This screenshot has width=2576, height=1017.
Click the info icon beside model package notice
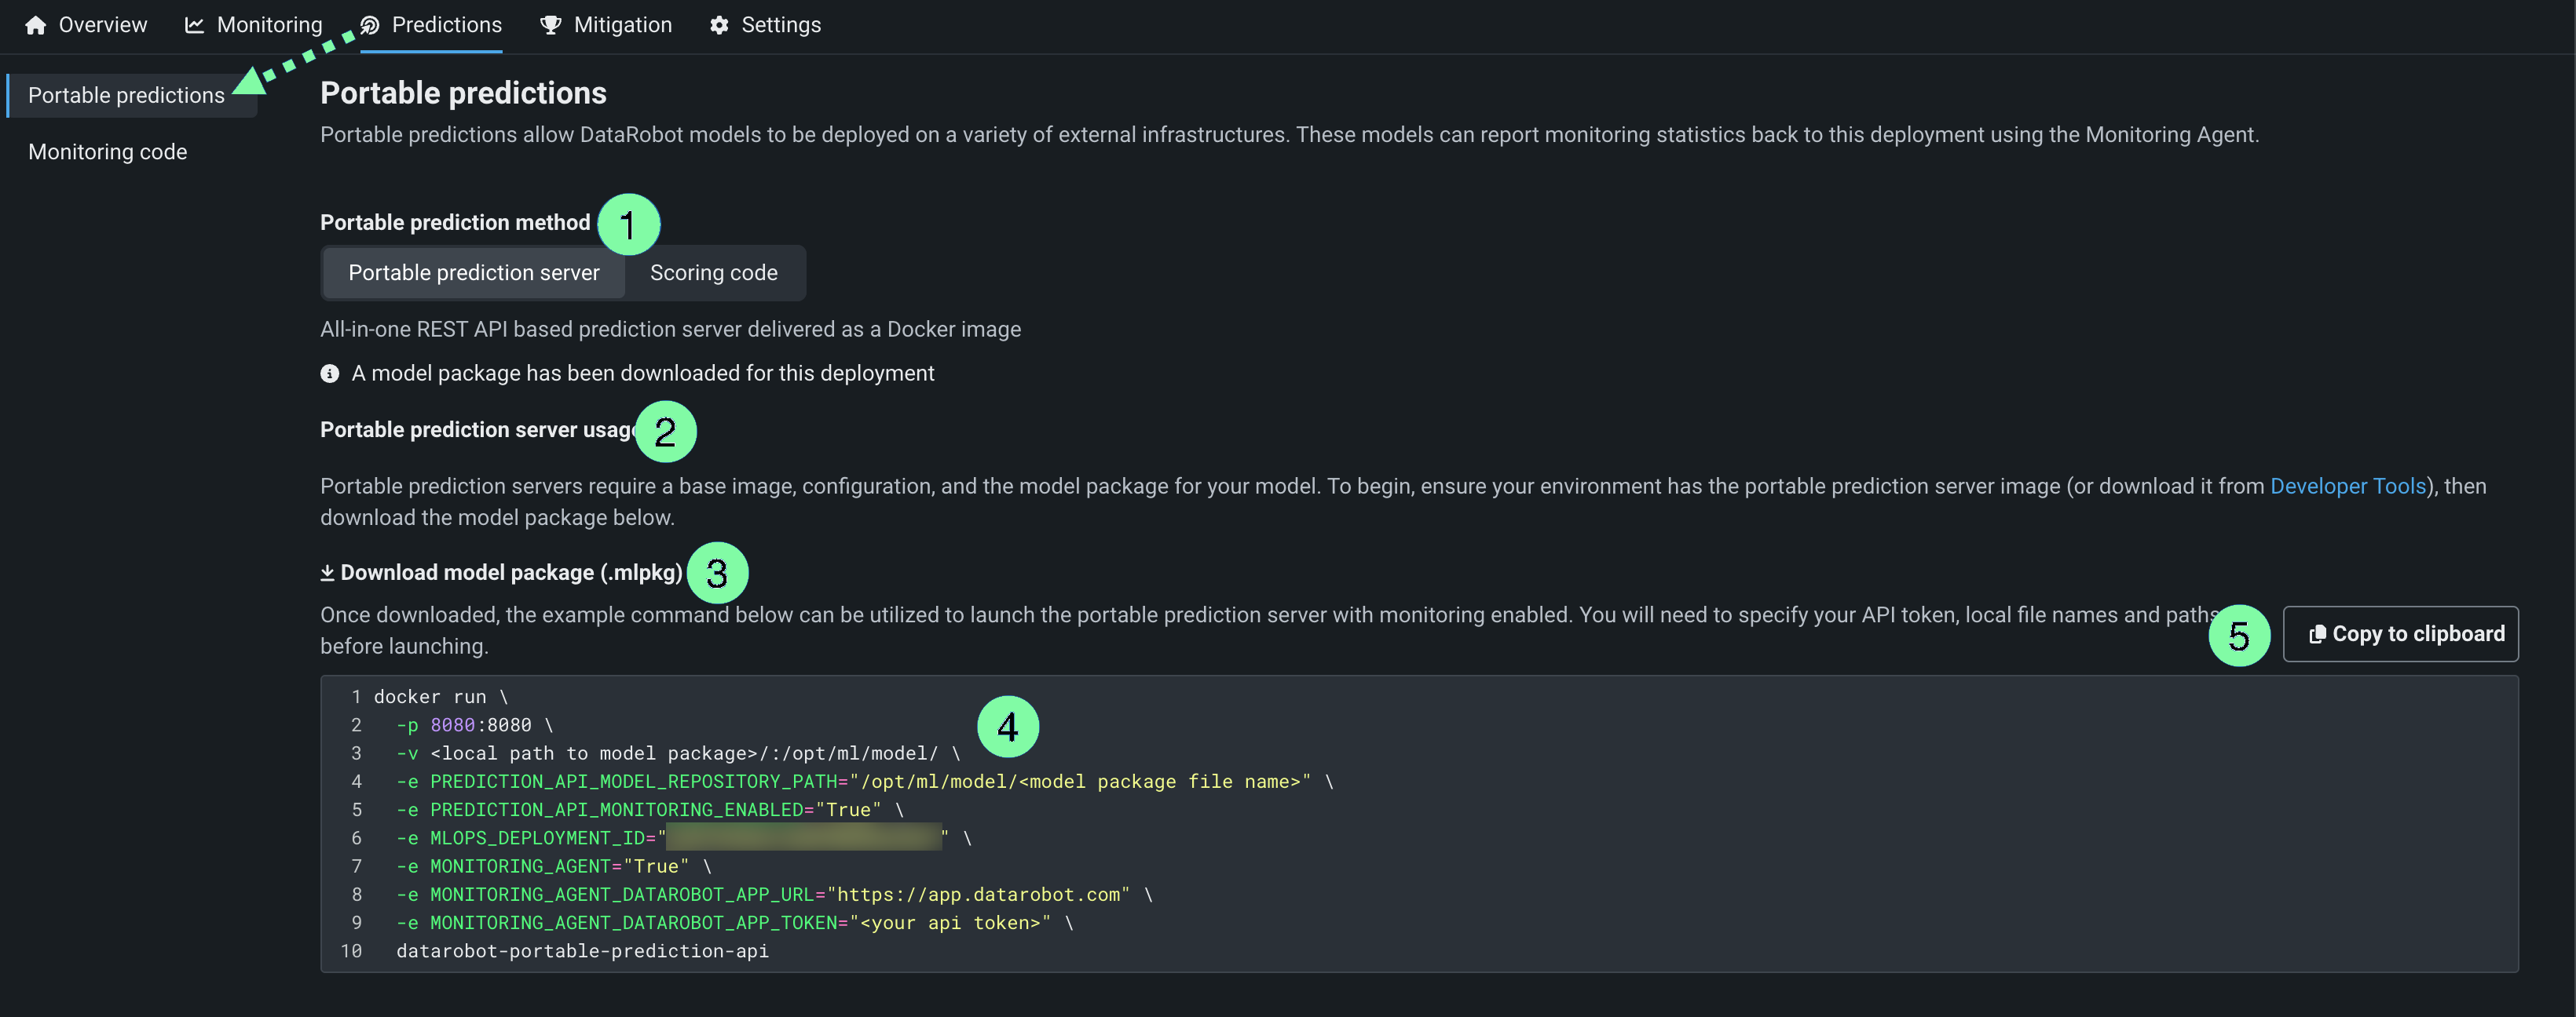pos(330,374)
